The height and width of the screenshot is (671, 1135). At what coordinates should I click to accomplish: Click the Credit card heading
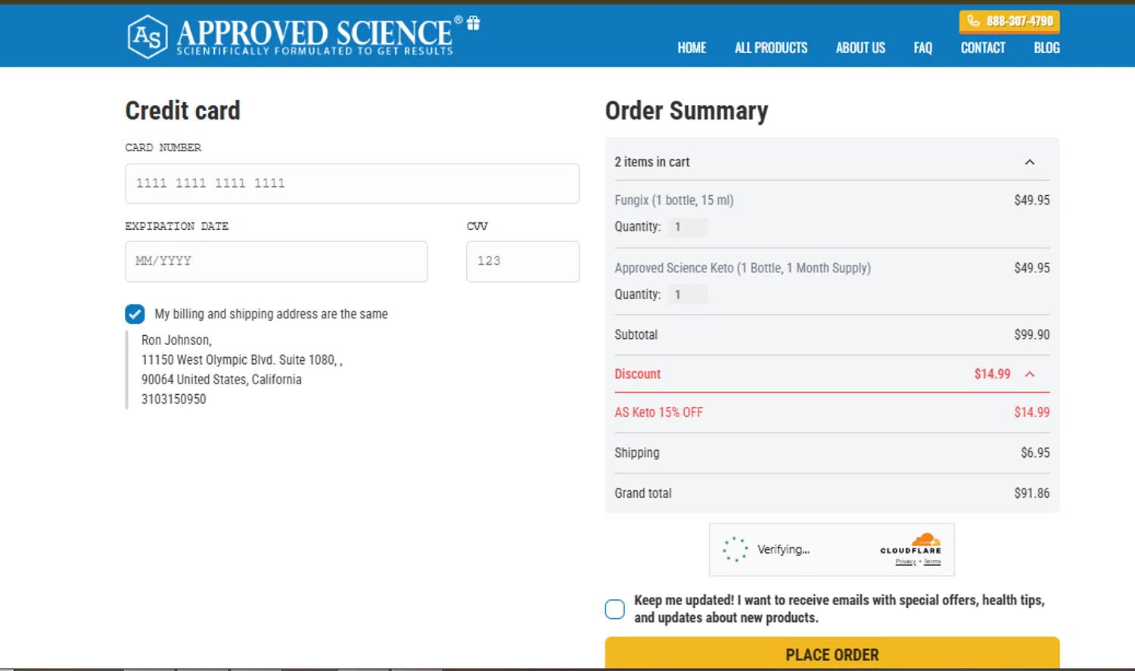coord(182,110)
